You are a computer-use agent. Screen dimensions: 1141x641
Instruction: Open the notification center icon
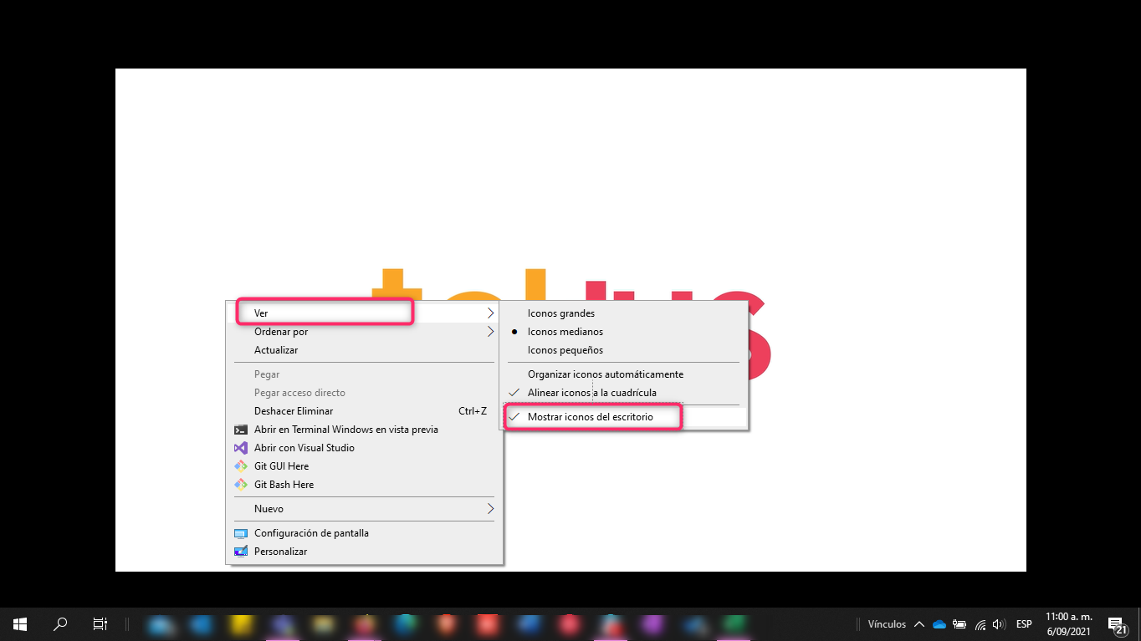point(1116,624)
